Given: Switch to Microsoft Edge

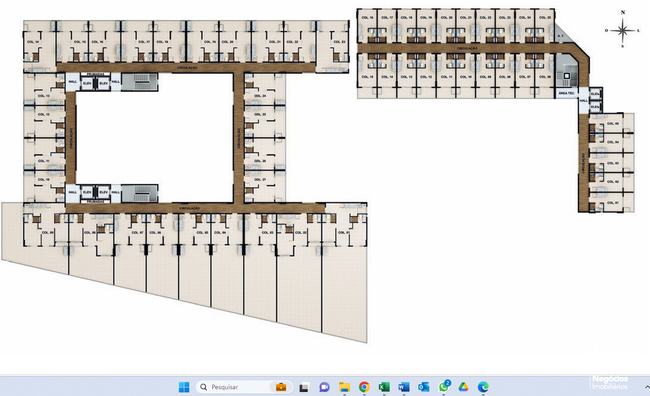Looking at the screenshot, I should (x=483, y=387).
